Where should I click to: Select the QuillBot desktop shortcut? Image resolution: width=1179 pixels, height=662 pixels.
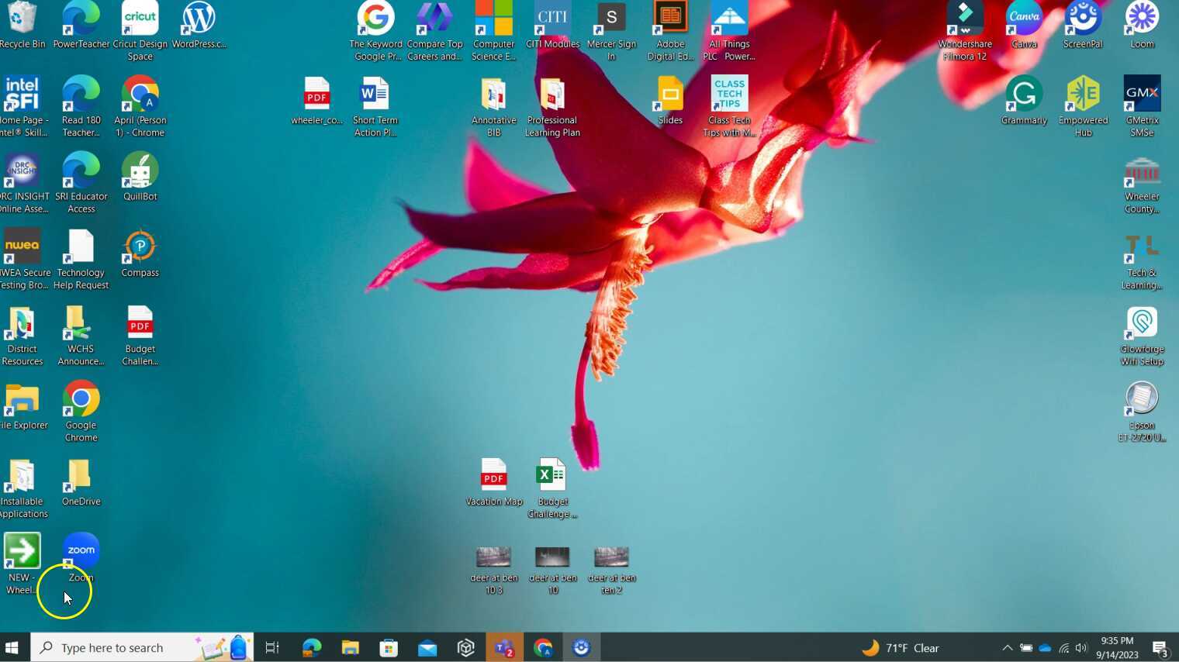pos(140,171)
